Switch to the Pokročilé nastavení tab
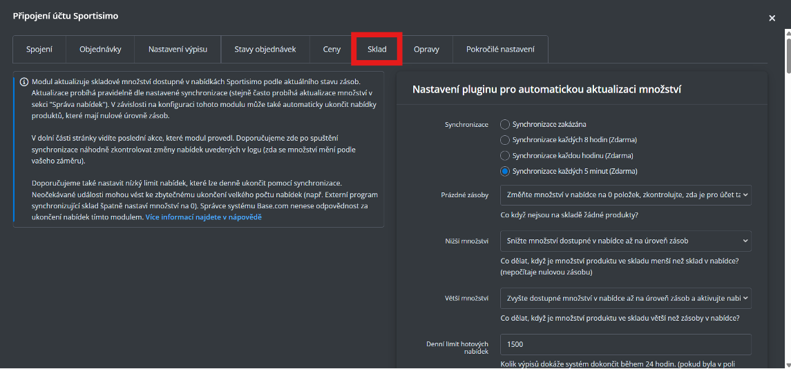The height and width of the screenshot is (369, 791). 500,50
